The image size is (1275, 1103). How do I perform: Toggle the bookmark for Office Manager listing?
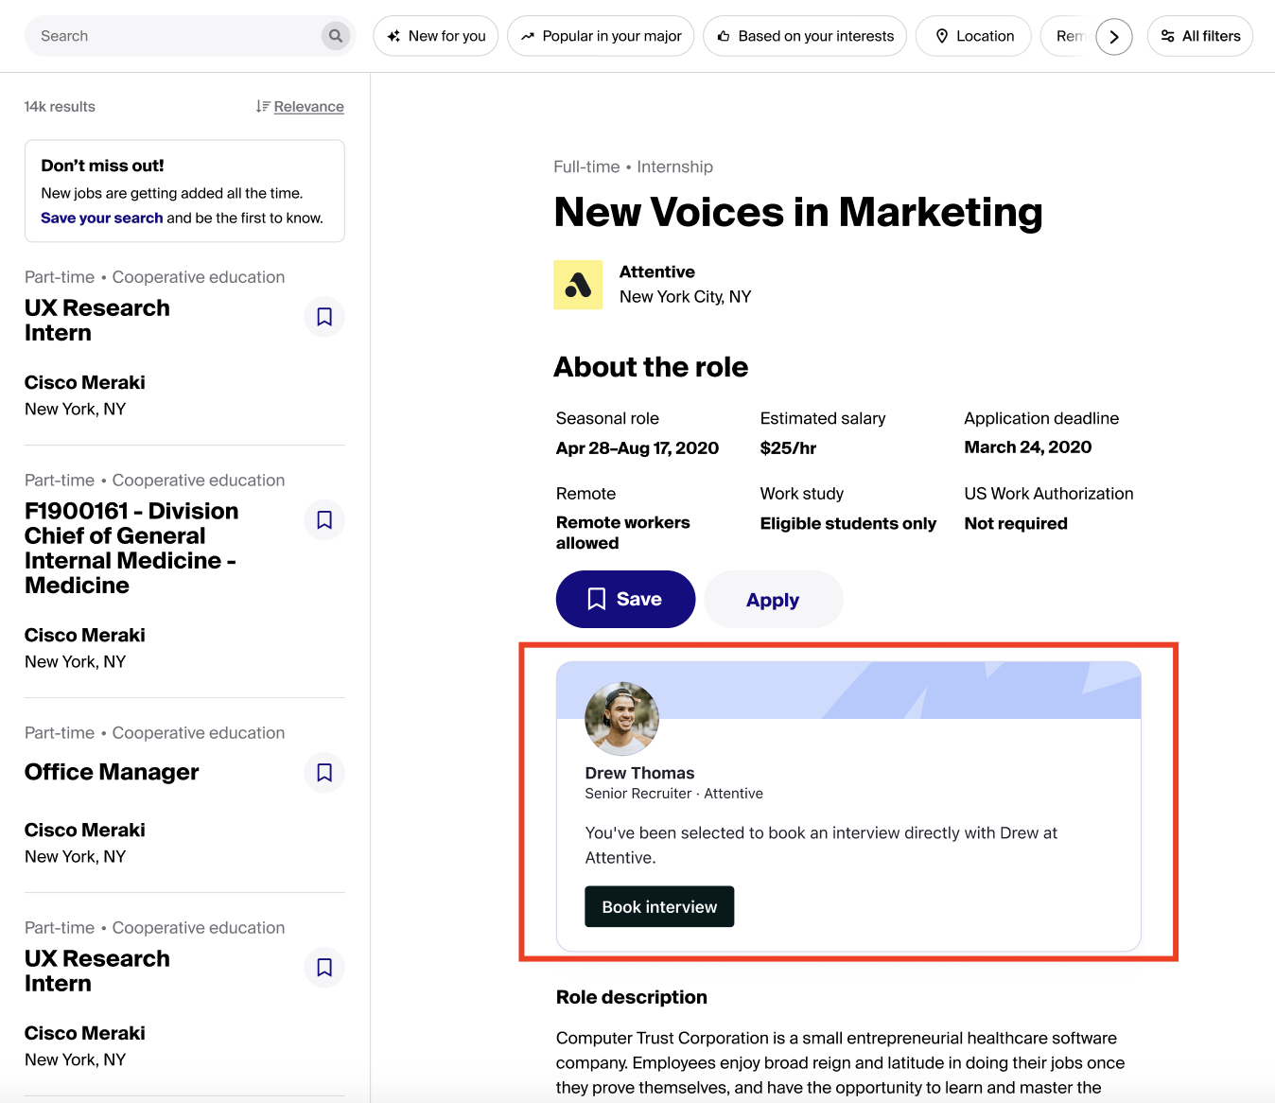tap(324, 773)
